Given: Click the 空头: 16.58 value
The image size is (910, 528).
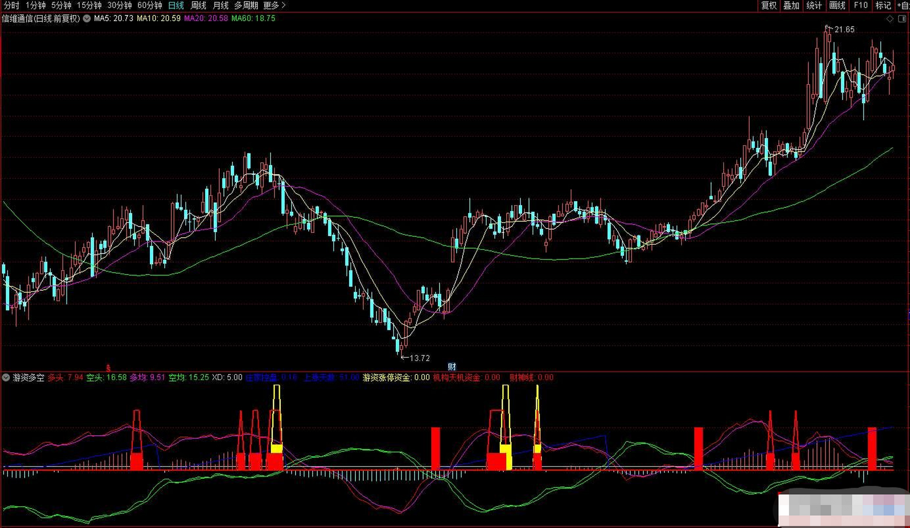Looking at the screenshot, I should click(106, 377).
